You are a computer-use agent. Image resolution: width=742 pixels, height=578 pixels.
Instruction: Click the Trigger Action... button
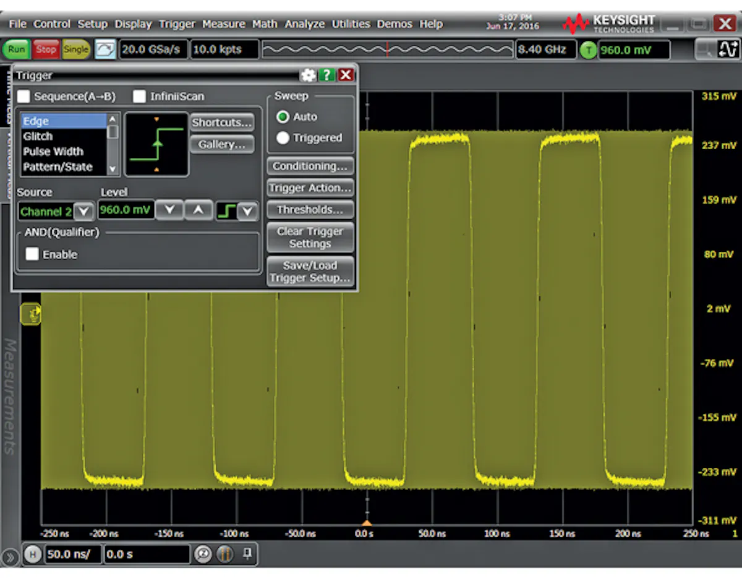(310, 188)
